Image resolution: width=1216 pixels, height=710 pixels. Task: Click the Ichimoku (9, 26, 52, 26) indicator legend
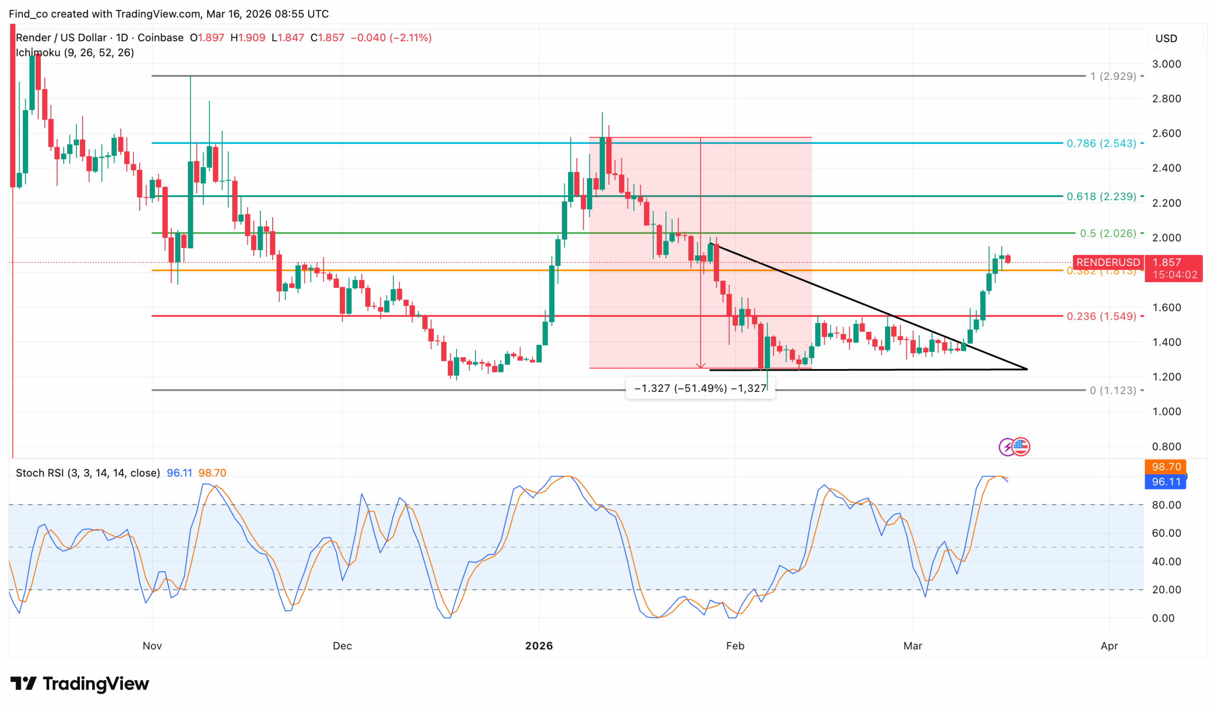[75, 52]
